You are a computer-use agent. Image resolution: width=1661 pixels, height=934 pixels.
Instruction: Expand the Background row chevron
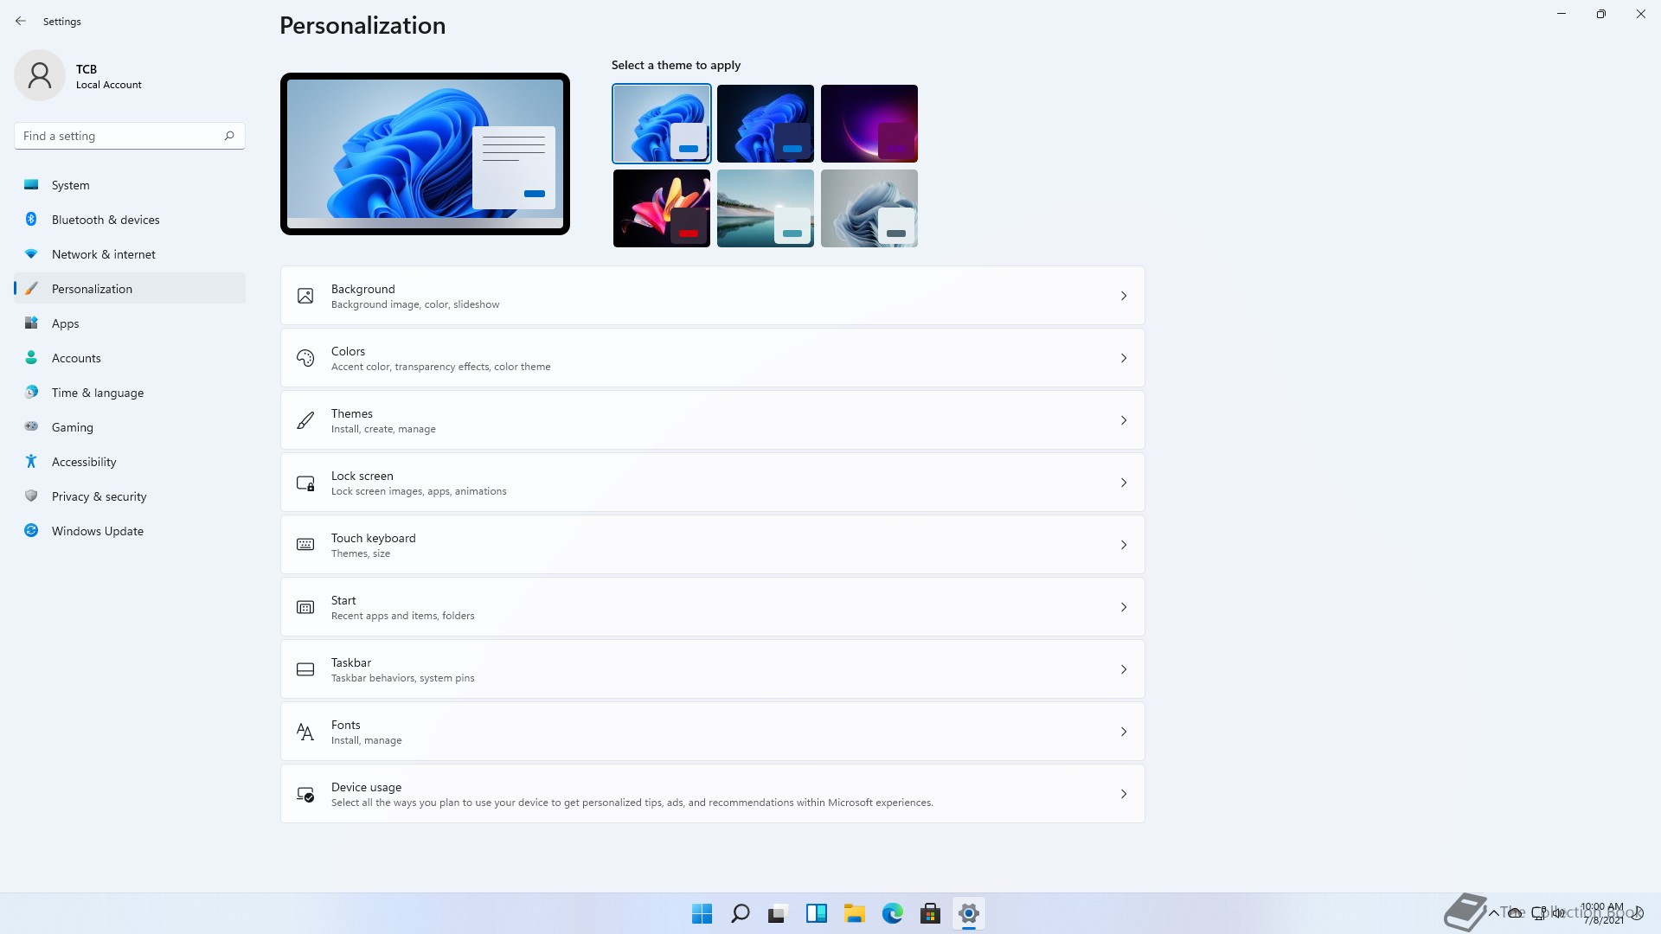point(1124,296)
